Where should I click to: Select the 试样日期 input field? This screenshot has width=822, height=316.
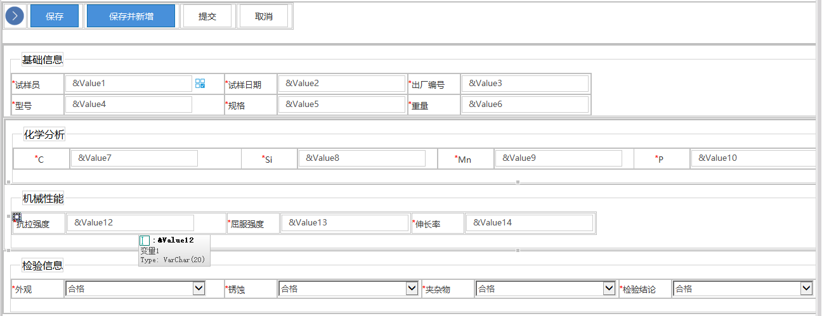pyautogui.click(x=341, y=84)
